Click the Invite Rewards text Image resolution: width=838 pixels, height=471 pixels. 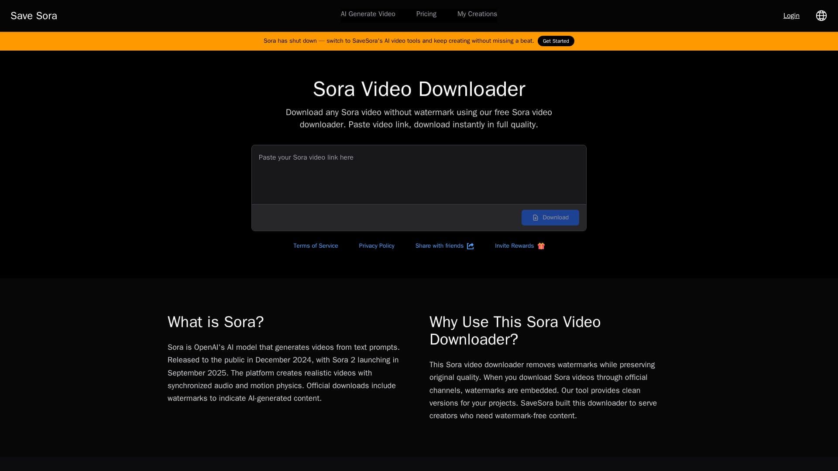pos(514,246)
